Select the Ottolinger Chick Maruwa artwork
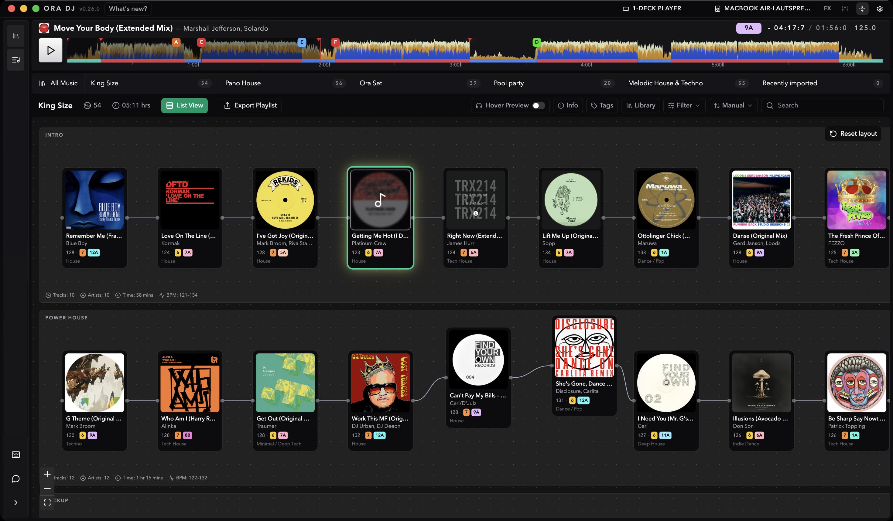893x521 pixels. 666,200
